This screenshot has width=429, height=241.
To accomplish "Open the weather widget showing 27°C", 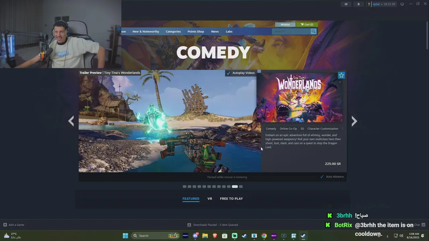I will tap(12, 236).
